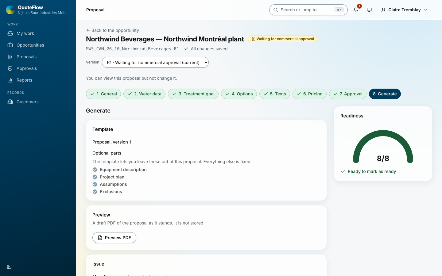This screenshot has width=442, height=276.
Task: Select step 8. Generate
Action: 385,94
